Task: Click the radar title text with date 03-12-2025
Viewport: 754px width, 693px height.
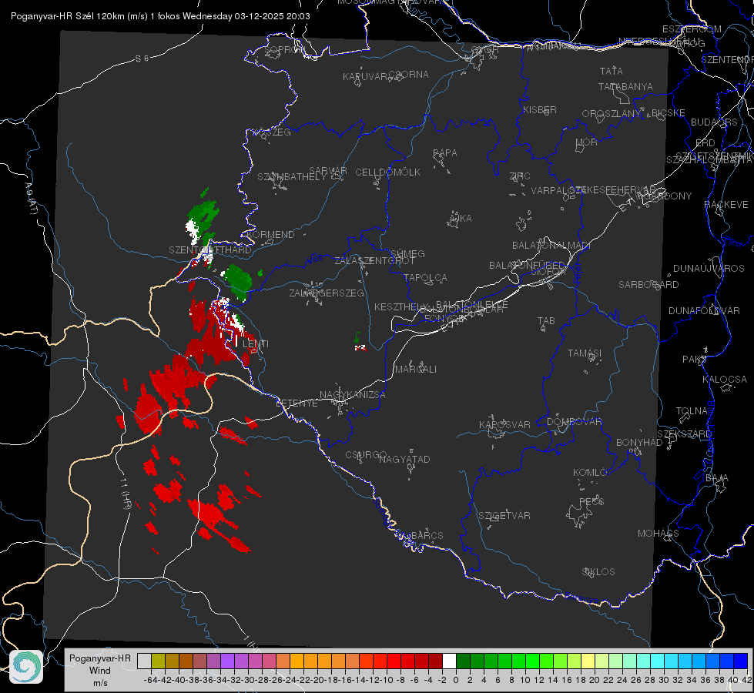Action: [160, 16]
